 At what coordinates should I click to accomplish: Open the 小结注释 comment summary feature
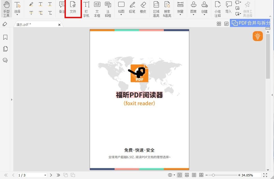[217, 9]
